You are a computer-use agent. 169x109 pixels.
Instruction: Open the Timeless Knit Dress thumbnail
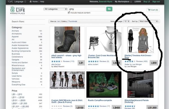141,40
